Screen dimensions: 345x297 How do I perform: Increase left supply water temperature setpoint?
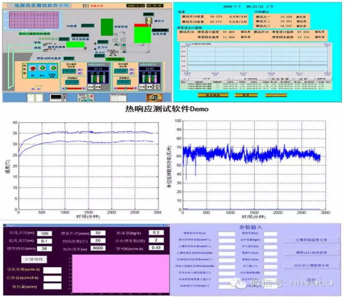[80, 70]
